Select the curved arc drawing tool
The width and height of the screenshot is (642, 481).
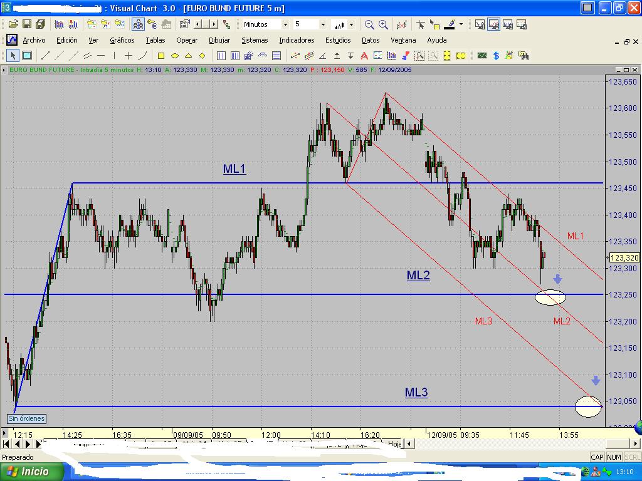pyautogui.click(x=142, y=55)
